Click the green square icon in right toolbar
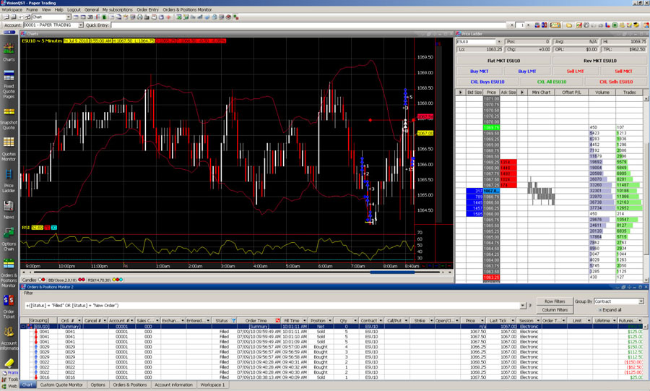The image size is (650, 391). tap(615, 25)
